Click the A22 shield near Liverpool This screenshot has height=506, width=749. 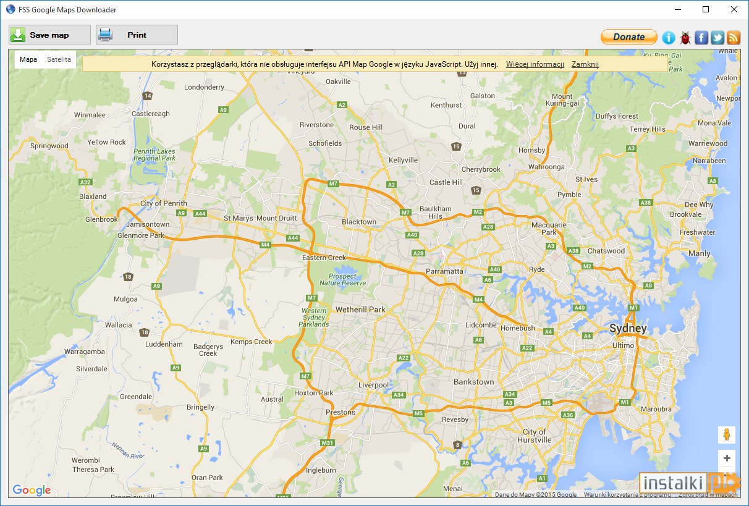tap(404, 358)
